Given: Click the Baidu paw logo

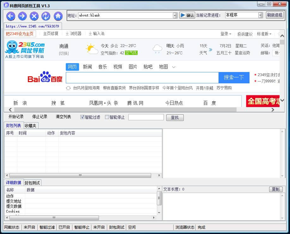Looking at the screenshot, I should click(x=45, y=77).
